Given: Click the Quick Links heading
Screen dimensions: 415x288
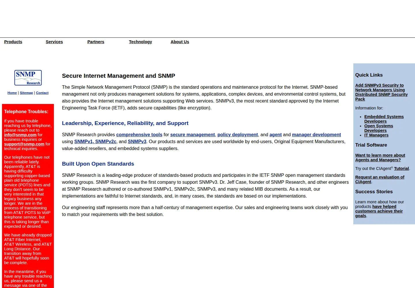Looking at the screenshot, I should point(369,75).
